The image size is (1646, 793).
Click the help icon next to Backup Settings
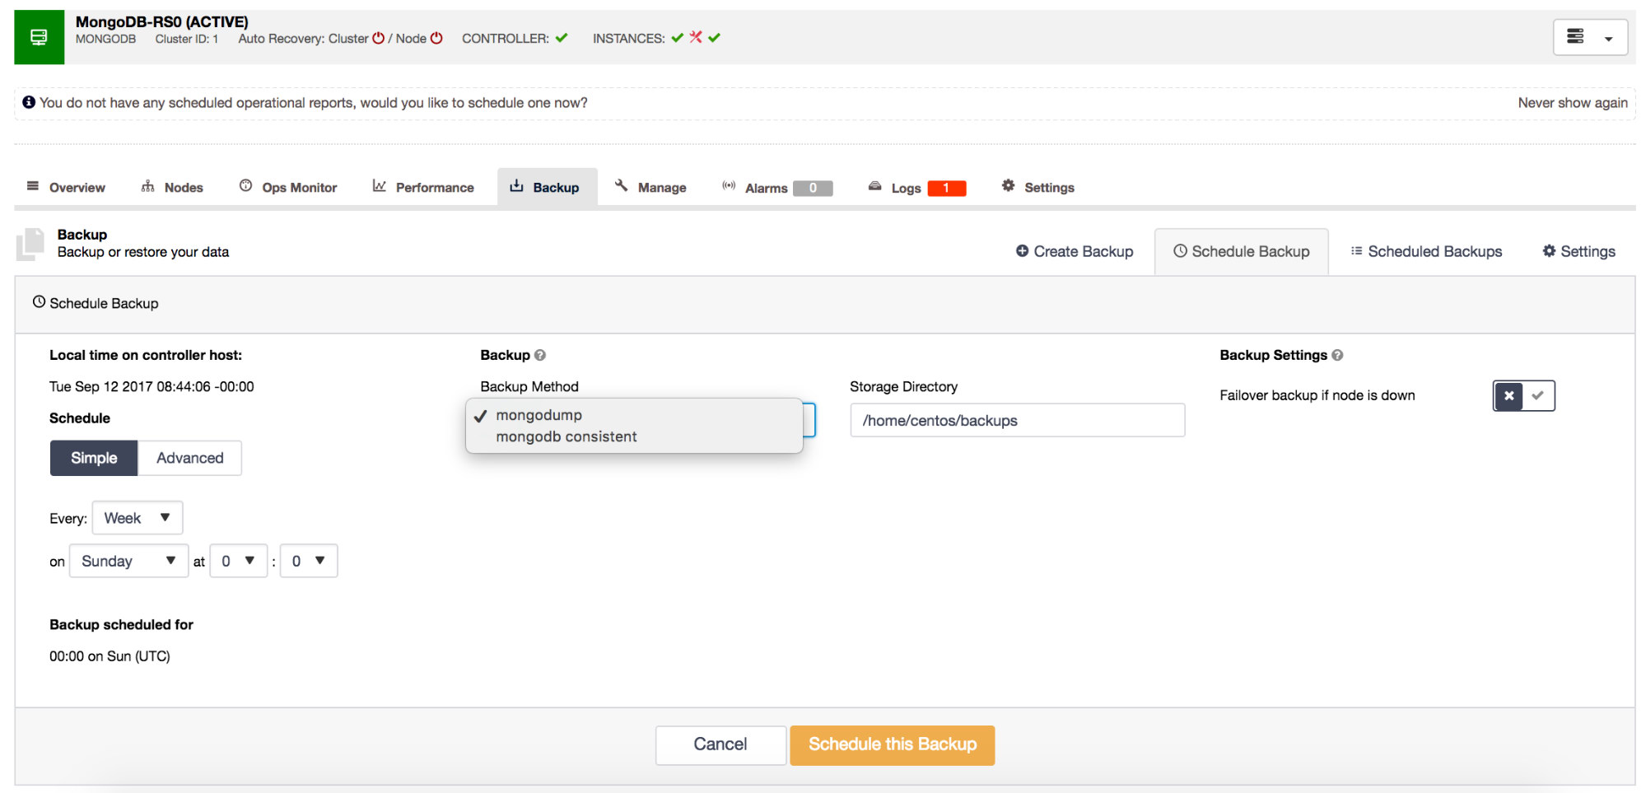[1337, 355]
